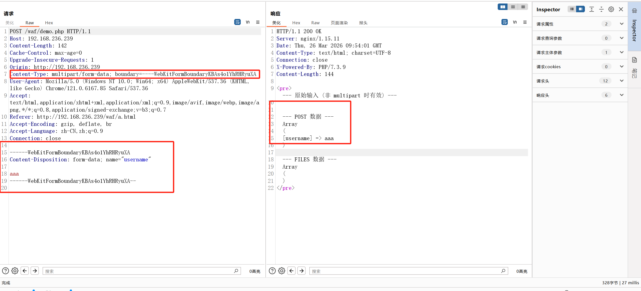This screenshot has width=641, height=291.
Task: Toggle word wrap icon in response panel
Action: tap(504, 22)
